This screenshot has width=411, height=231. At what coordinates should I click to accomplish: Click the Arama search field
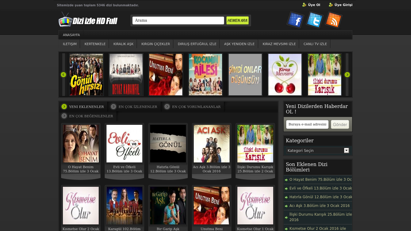pyautogui.click(x=178, y=20)
